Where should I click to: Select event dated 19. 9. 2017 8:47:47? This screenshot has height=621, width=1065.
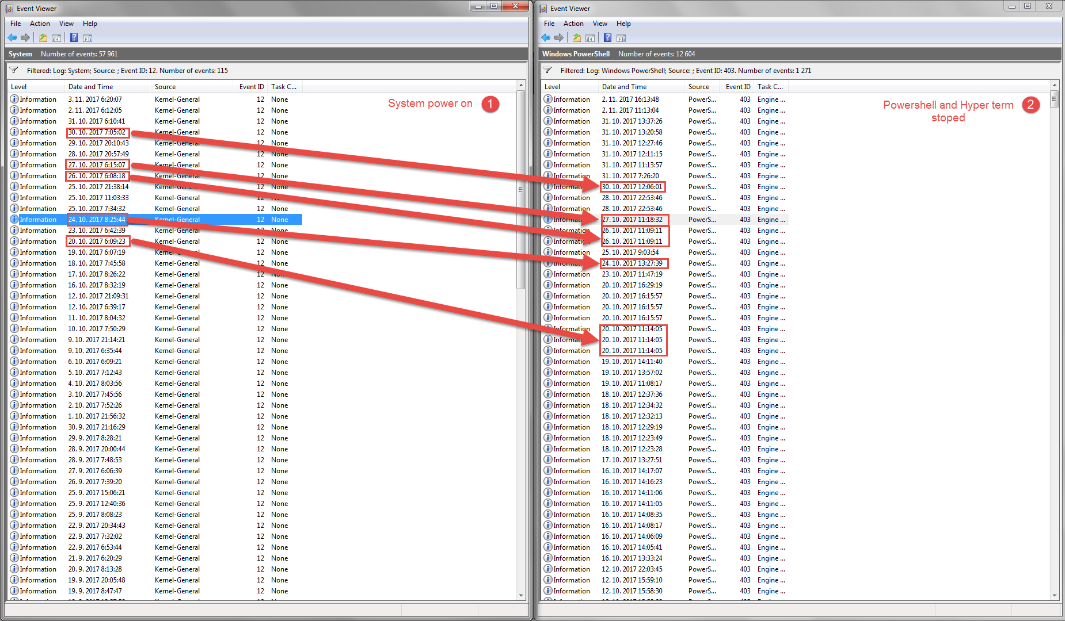tap(155, 591)
